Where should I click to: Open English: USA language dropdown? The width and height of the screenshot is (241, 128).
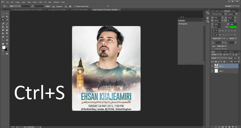click(x=219, y=39)
